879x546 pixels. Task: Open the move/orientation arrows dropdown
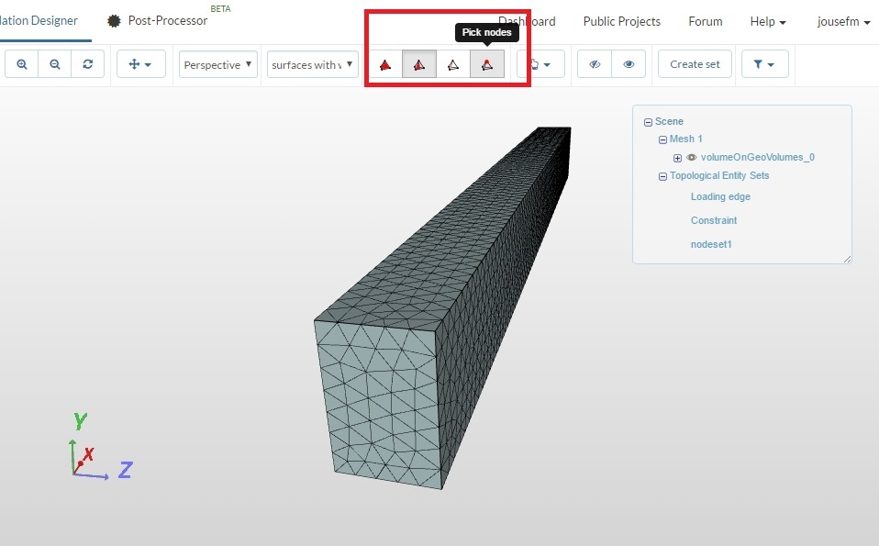(x=140, y=64)
